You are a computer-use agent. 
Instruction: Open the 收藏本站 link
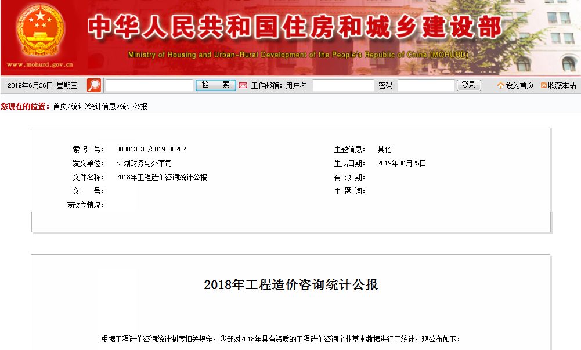pyautogui.click(x=562, y=85)
